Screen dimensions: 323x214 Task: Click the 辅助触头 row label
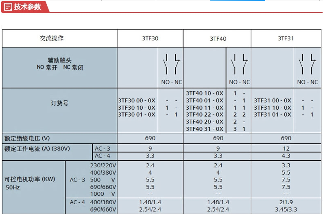59,60
